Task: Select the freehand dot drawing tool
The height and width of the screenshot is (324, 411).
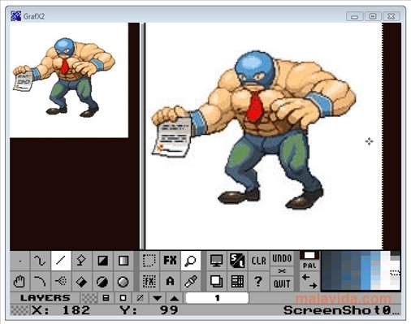Action: coord(20,261)
